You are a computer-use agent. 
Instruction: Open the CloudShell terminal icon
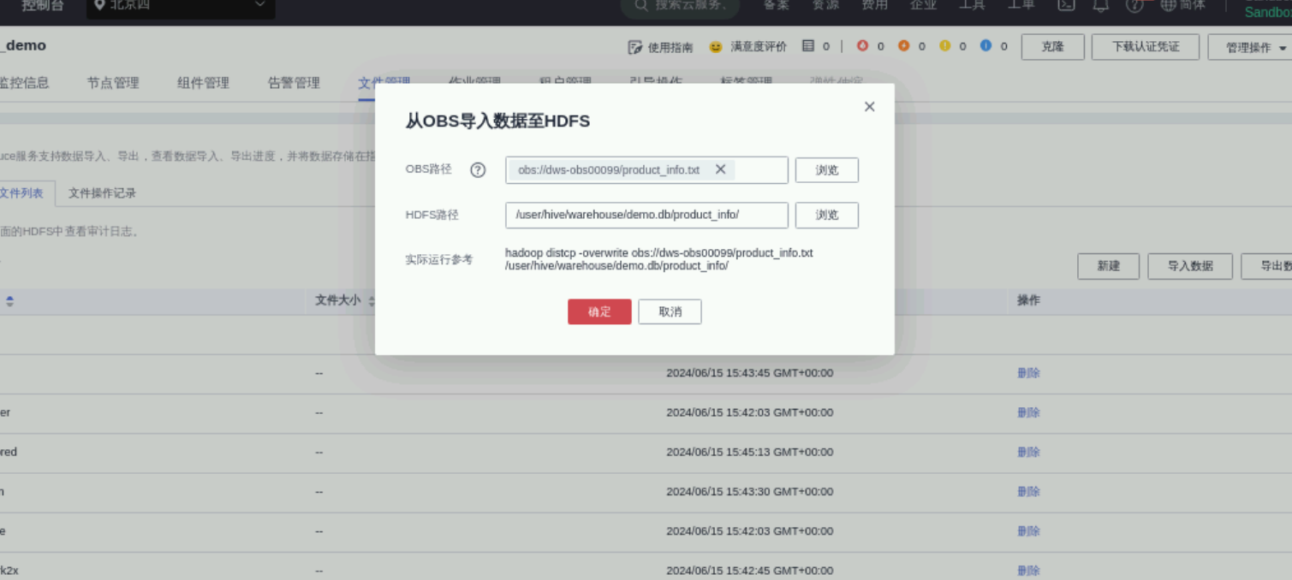(1066, 5)
